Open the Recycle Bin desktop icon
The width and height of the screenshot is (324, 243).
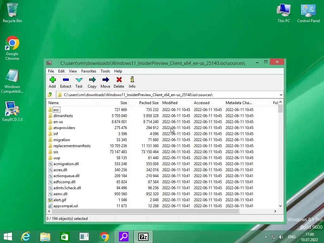point(12,13)
